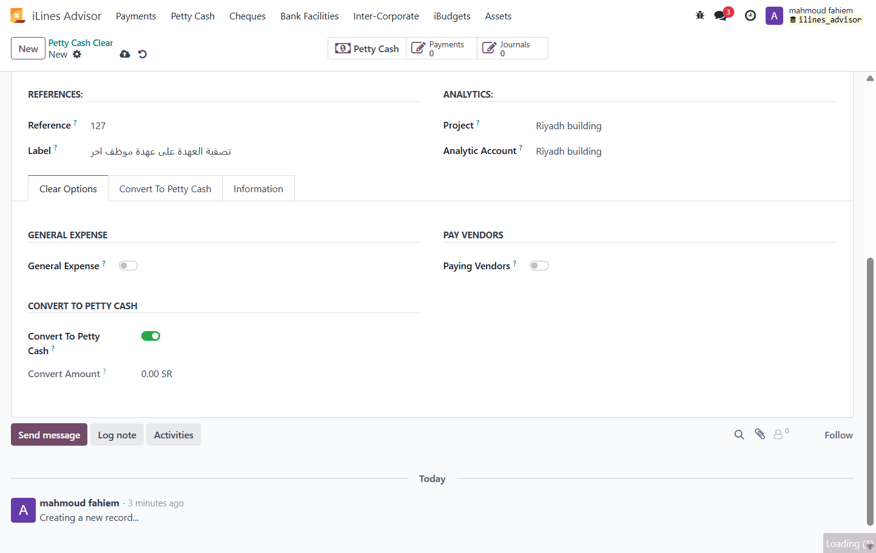Open the Assets menu
The width and height of the screenshot is (876, 553).
click(498, 16)
